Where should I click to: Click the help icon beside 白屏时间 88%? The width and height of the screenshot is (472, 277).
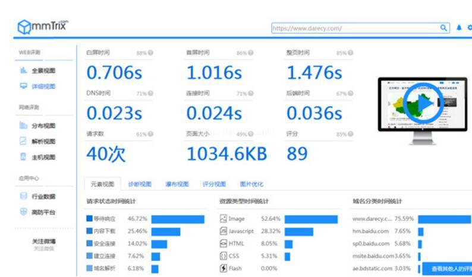click(x=150, y=53)
